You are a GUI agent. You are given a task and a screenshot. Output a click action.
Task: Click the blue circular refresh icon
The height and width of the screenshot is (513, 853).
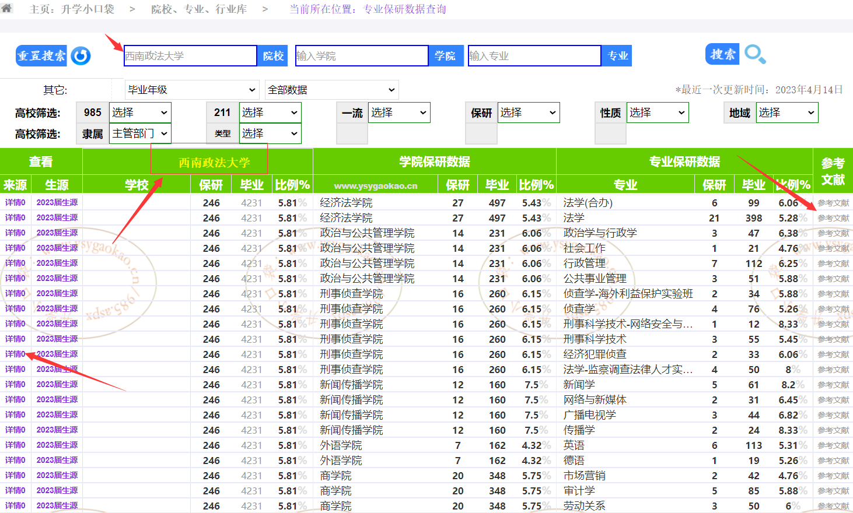(81, 56)
